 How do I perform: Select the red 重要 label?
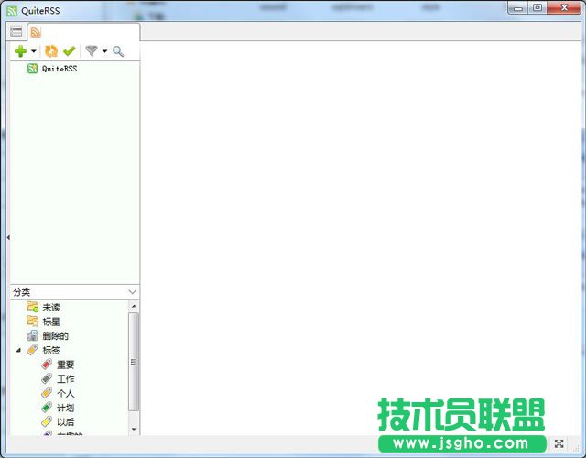[64, 365]
